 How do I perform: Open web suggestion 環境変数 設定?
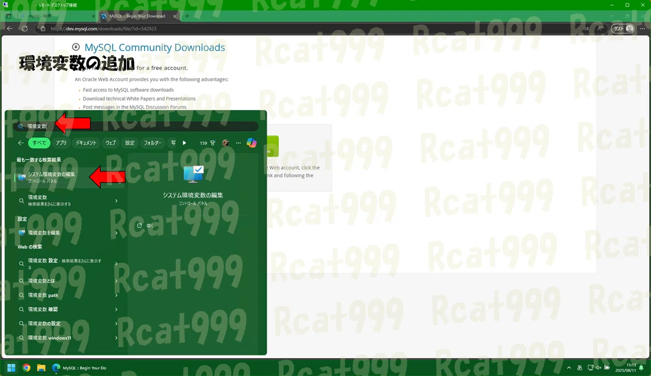[69, 264]
